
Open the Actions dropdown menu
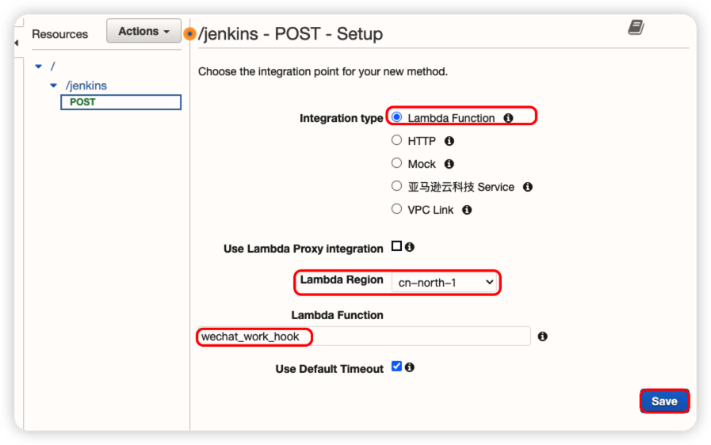click(143, 32)
